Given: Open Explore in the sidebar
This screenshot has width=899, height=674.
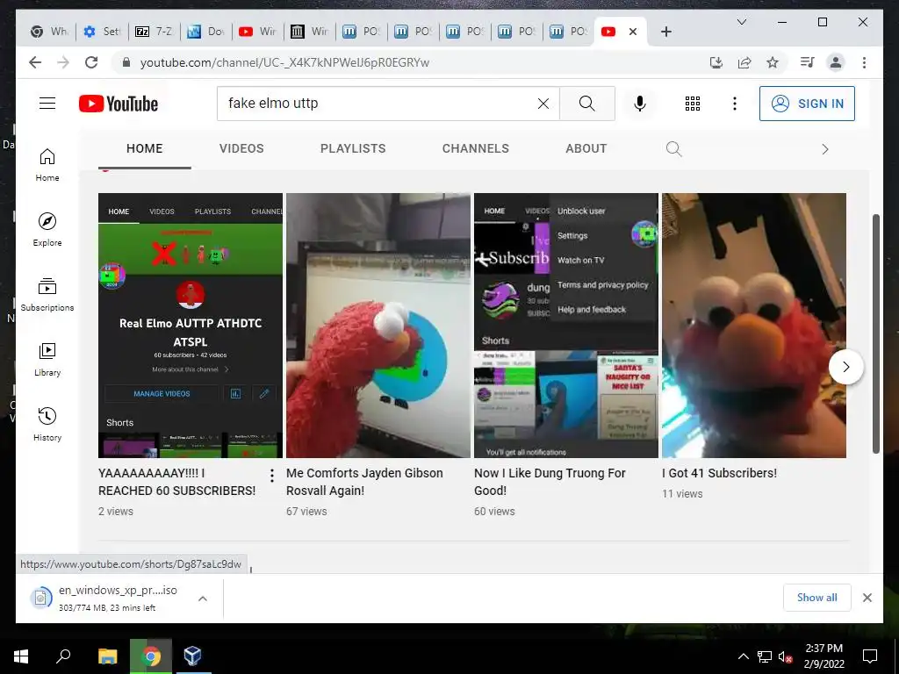Looking at the screenshot, I should click(47, 230).
